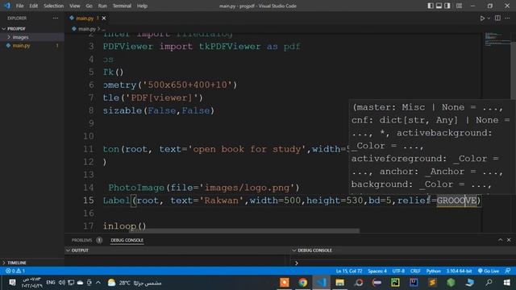Select Python interpreter 3.10.4 64-bit

(x=459, y=271)
